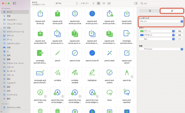The width and height of the screenshot is (185, 113).
Task: Select インデックス category in sidebar
Action: 15,95
